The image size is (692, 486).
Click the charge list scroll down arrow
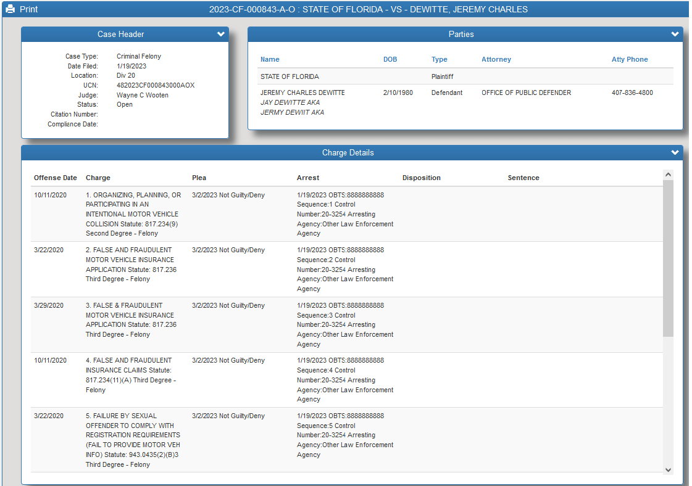point(668,470)
